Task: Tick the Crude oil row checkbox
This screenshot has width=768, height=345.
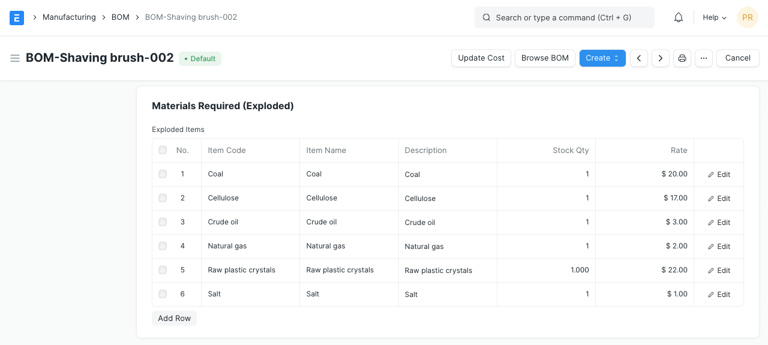Action: pos(163,222)
